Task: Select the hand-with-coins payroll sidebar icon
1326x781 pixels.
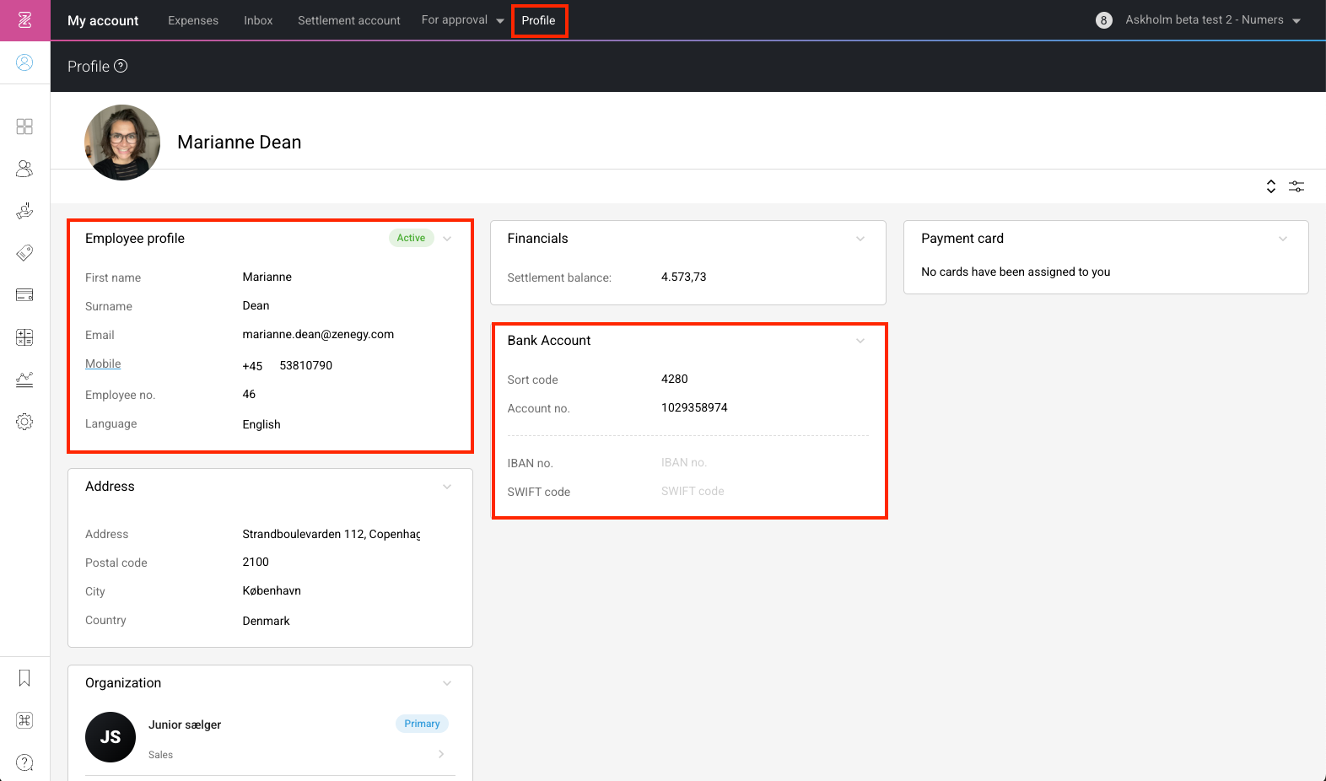Action: (24, 211)
